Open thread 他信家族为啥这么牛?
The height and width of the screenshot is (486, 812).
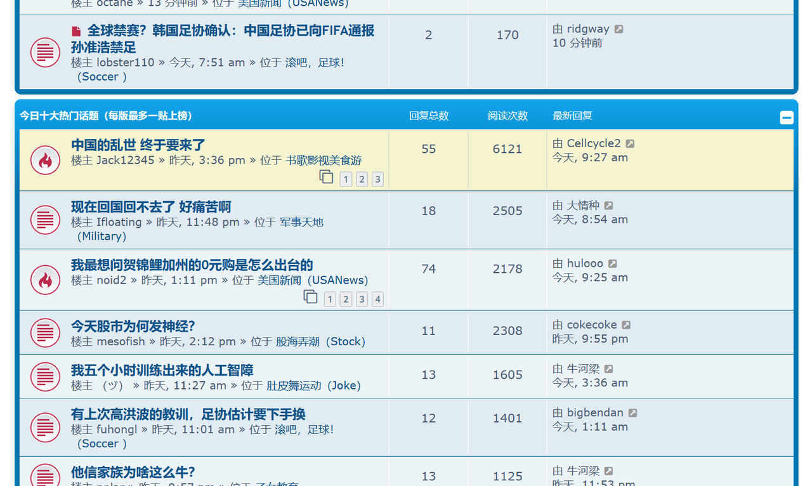133,473
